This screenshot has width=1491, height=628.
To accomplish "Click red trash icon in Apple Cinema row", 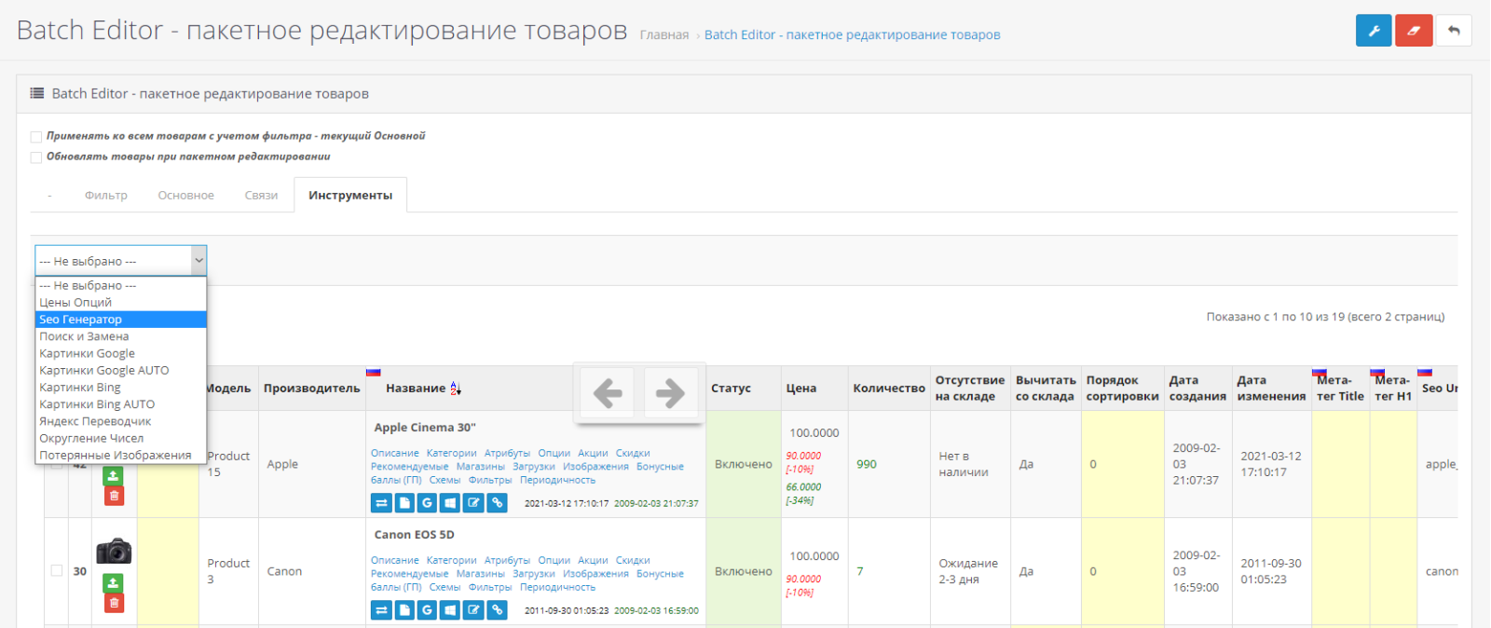I will pos(114,496).
